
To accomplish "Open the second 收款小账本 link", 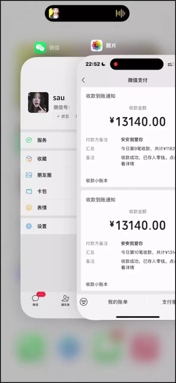I will [x=97, y=284].
